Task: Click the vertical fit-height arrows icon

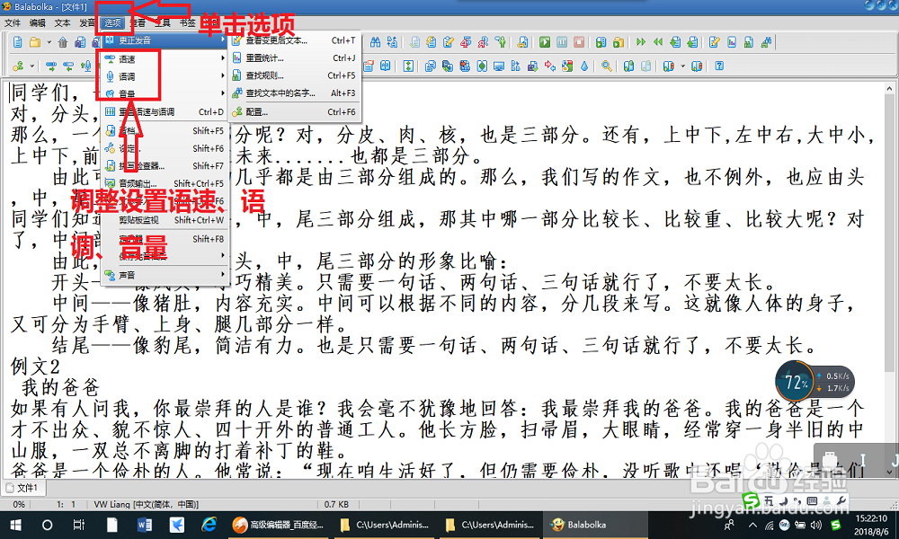Action: pos(408,66)
